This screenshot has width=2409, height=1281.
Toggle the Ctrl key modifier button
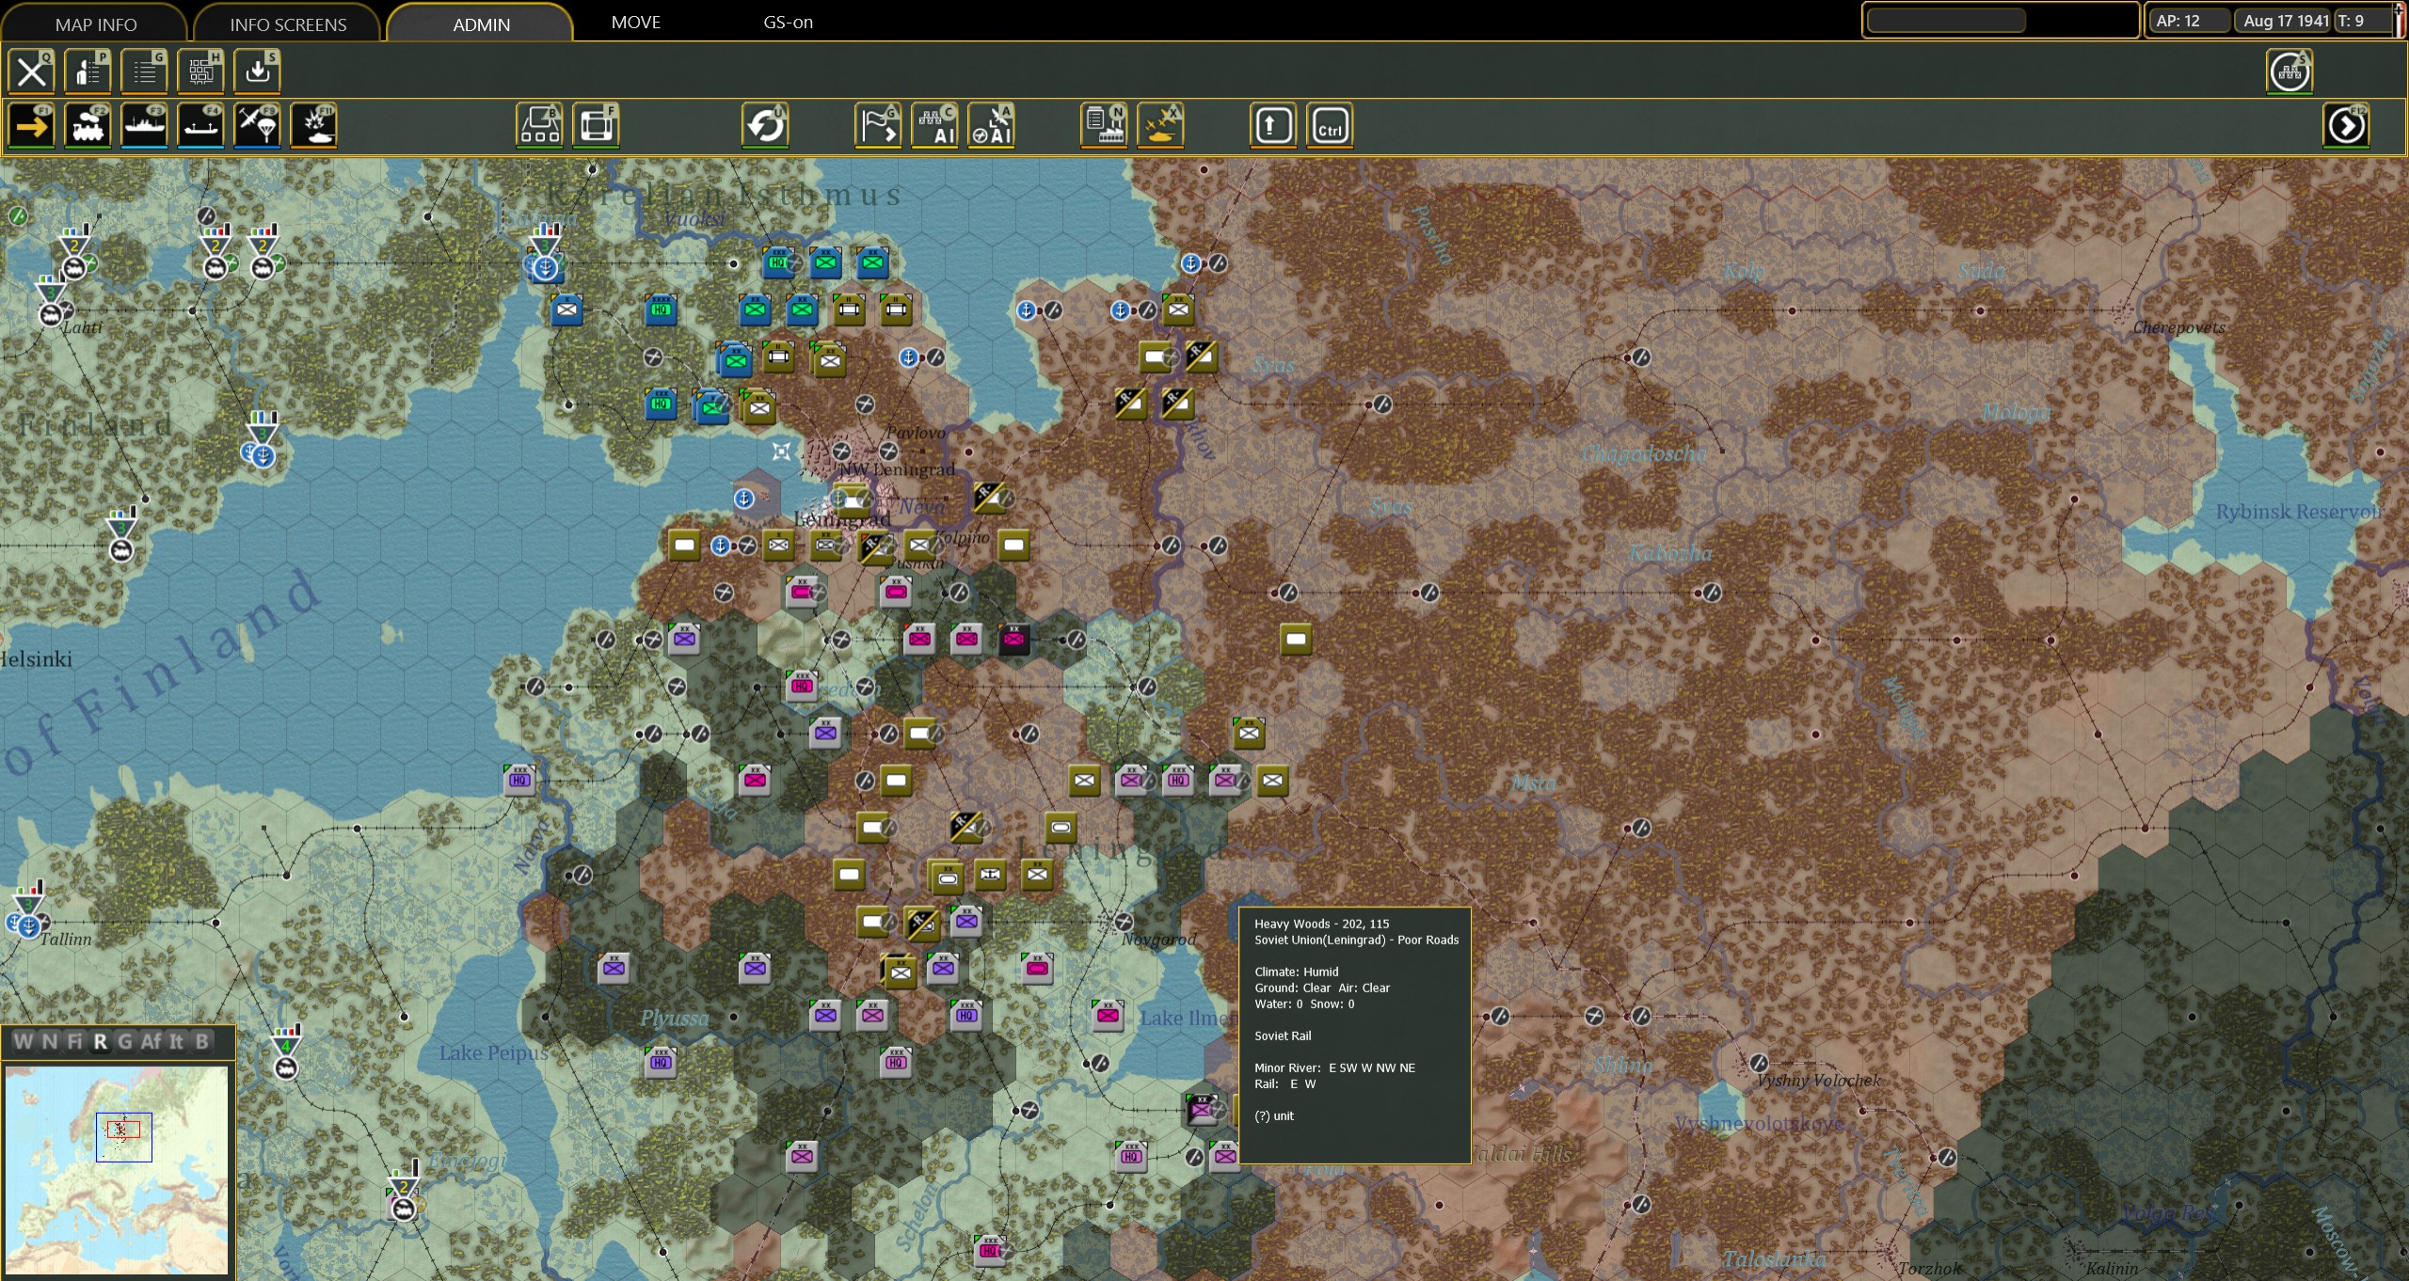click(1330, 126)
